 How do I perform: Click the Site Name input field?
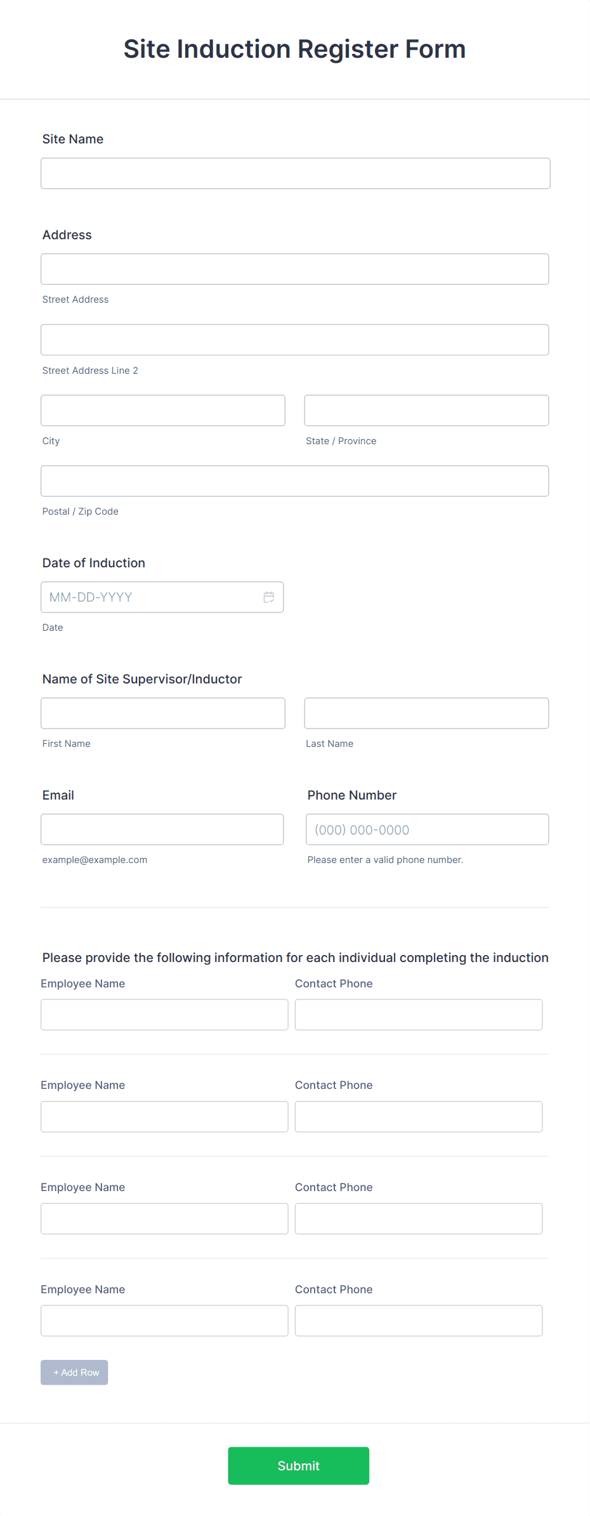[295, 173]
